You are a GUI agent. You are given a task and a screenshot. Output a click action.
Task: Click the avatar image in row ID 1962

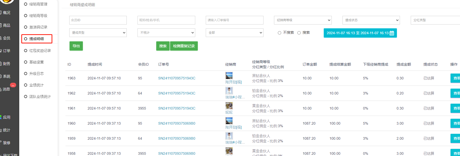click(229, 91)
